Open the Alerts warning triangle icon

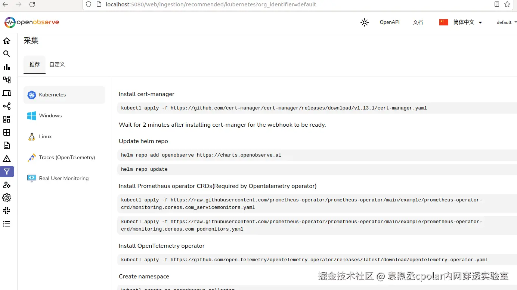click(7, 158)
